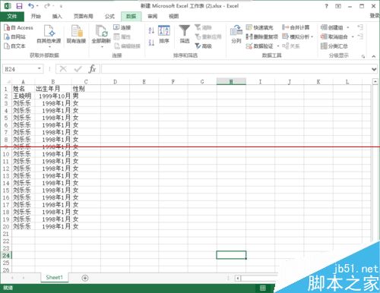Click Hide Detail icon beside 取消组合
380x293 pixels.
coord(360,36)
